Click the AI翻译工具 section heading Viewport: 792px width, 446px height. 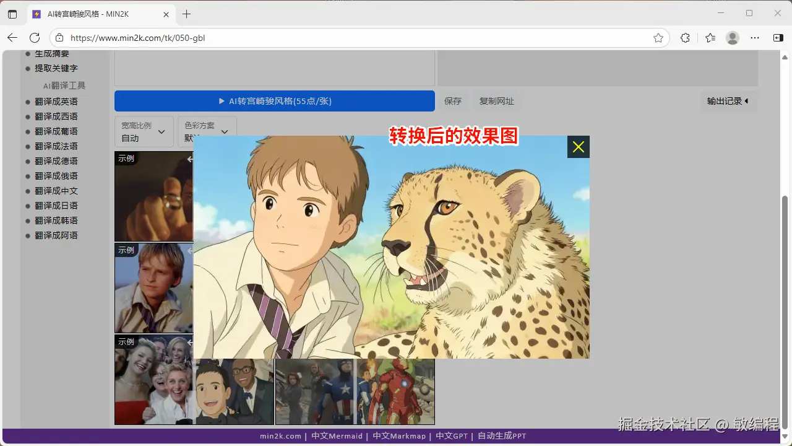point(64,85)
